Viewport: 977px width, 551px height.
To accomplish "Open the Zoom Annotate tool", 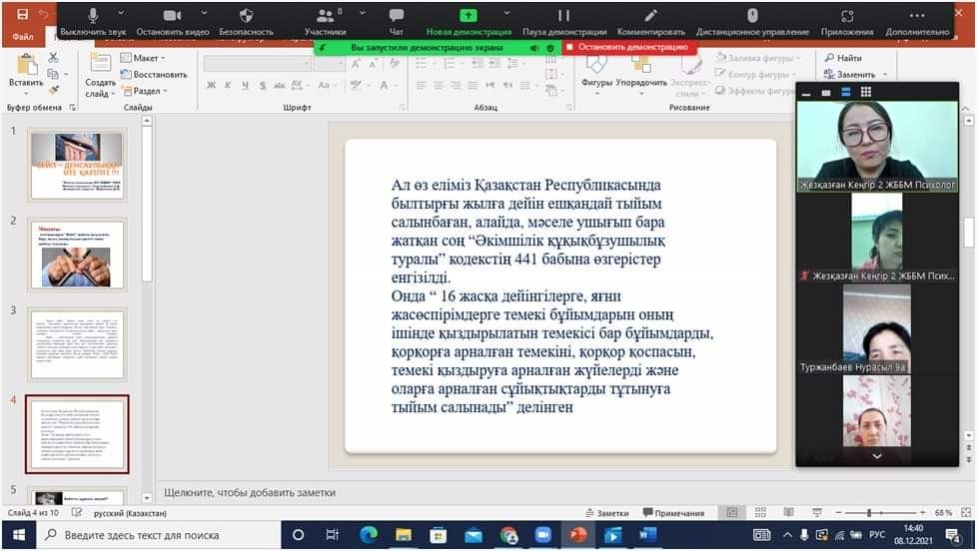I will 650,20.
